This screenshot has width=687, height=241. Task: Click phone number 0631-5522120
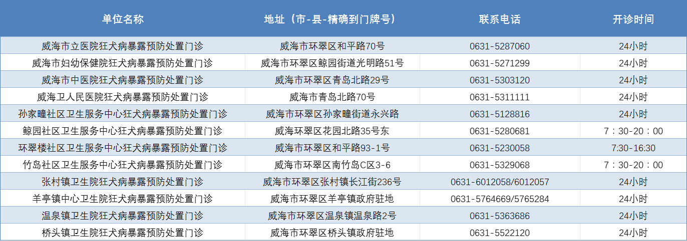point(499,233)
